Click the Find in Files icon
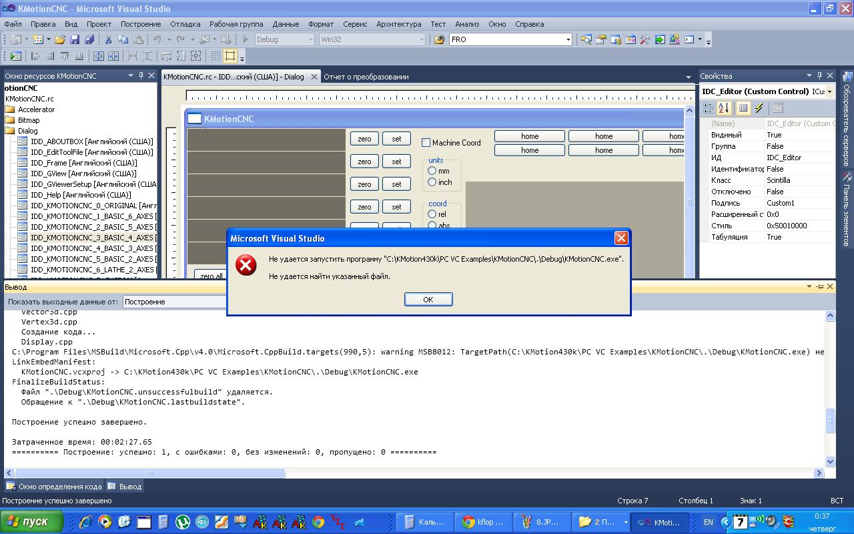 point(439,39)
